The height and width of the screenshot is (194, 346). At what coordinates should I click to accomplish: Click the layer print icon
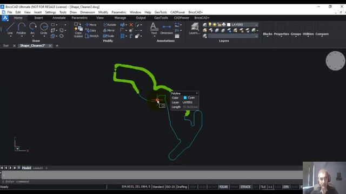(x=224, y=24)
